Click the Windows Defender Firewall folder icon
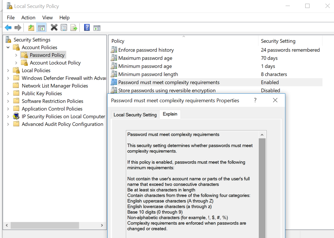Screen dimensions: 334x238 click(x=16, y=78)
